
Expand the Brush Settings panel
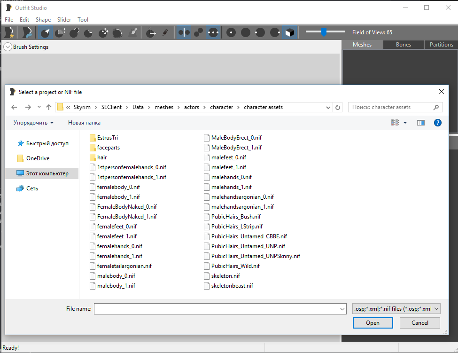tap(8, 47)
